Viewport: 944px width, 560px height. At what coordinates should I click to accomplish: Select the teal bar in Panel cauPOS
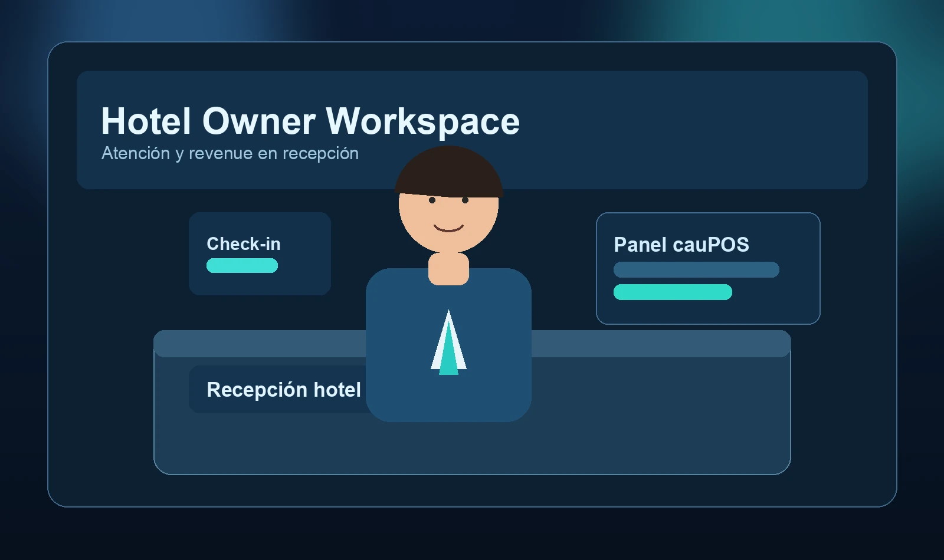[x=673, y=292]
